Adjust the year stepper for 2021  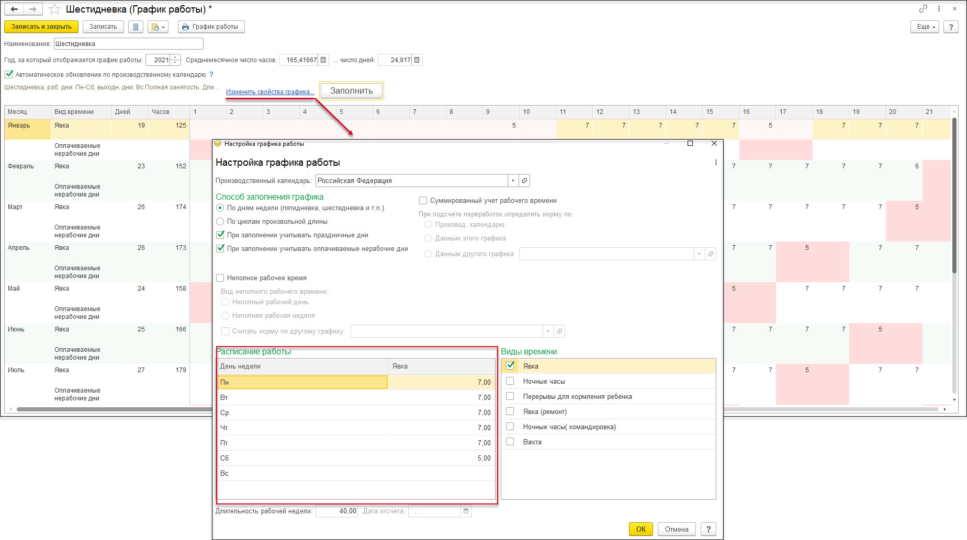tap(176, 60)
